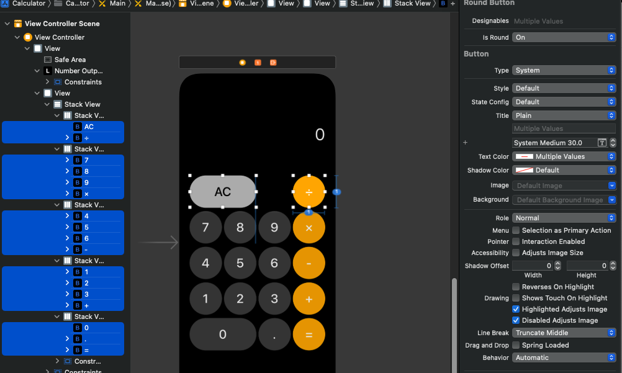Click the Number Output label icon

pos(48,71)
